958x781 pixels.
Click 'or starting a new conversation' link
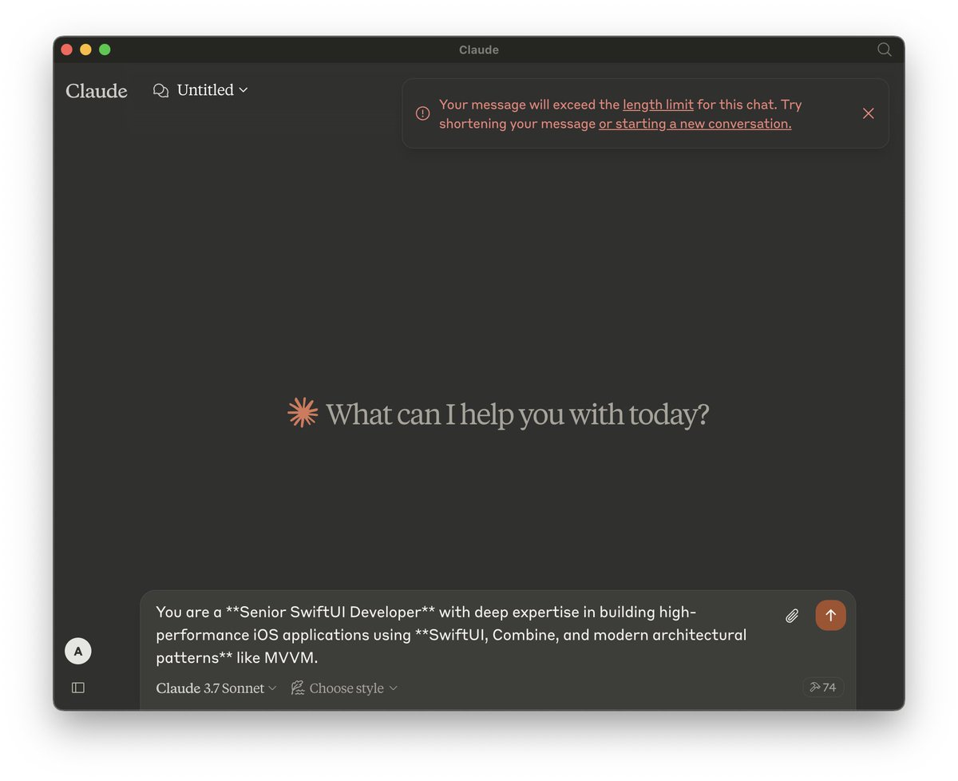tap(695, 124)
